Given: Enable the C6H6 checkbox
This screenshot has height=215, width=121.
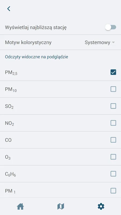Looking at the screenshot, I should (x=113, y=174).
